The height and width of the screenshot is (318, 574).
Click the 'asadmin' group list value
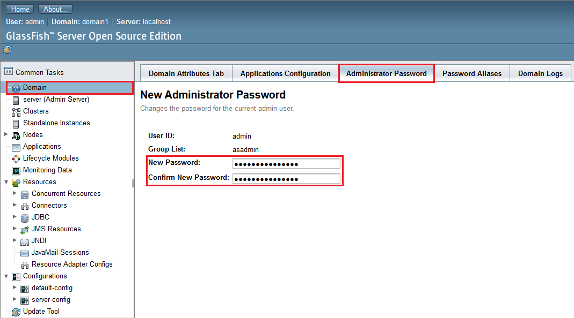(x=245, y=149)
